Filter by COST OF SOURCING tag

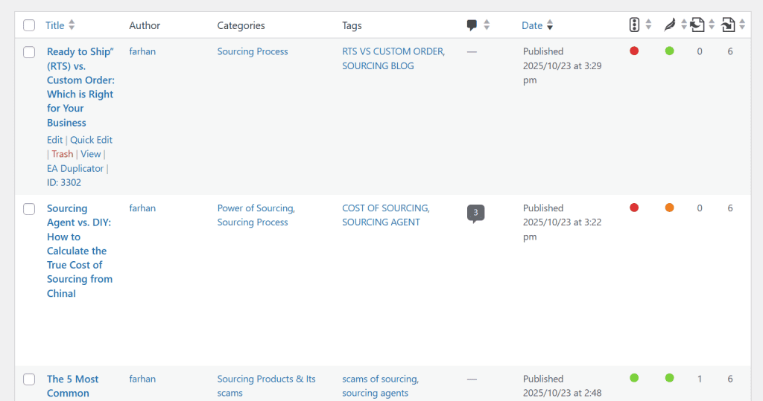[x=385, y=208]
